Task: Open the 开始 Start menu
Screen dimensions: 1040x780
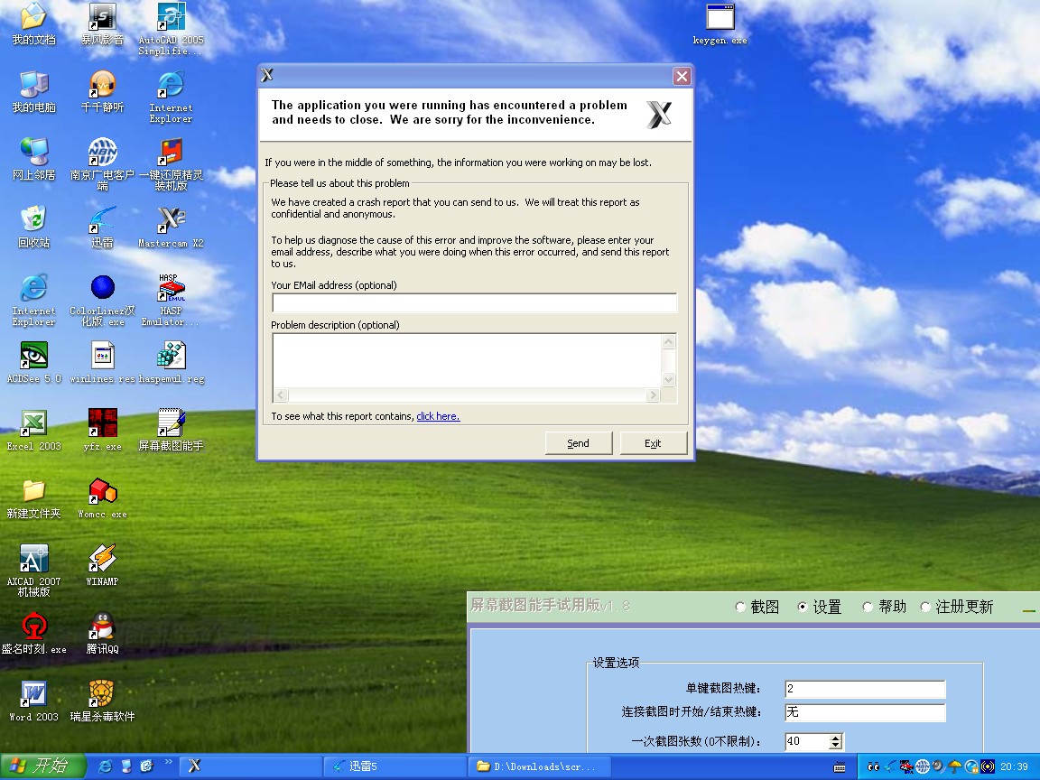Action: pyautogui.click(x=42, y=766)
